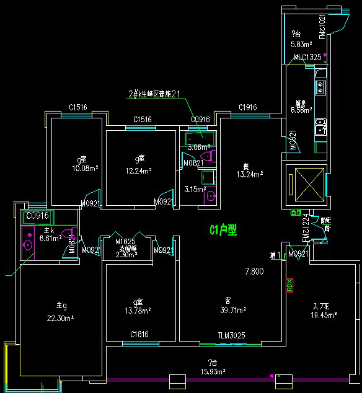Viewport: 362px width, 393px height.
Task: Click the 19.45m² entry garden area label
Action: tap(324, 315)
